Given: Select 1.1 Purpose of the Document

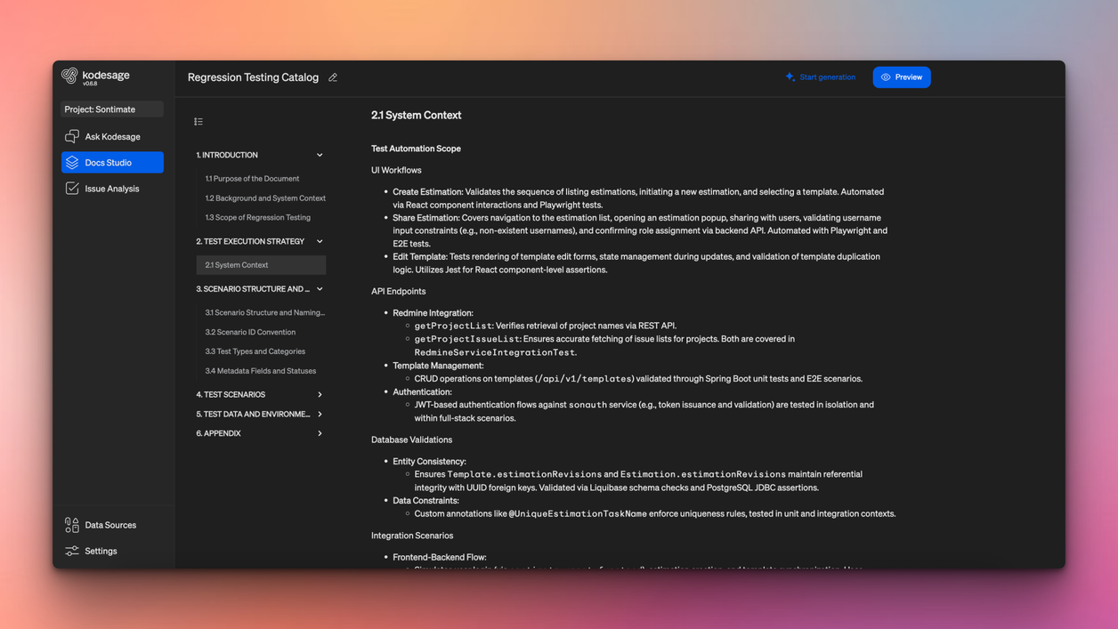Looking at the screenshot, I should click(x=252, y=179).
